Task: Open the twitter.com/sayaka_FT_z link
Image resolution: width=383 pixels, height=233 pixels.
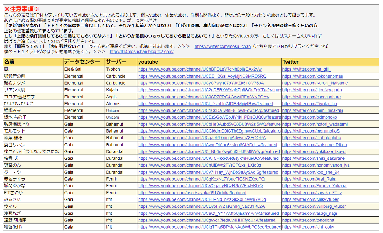Action: (312, 193)
